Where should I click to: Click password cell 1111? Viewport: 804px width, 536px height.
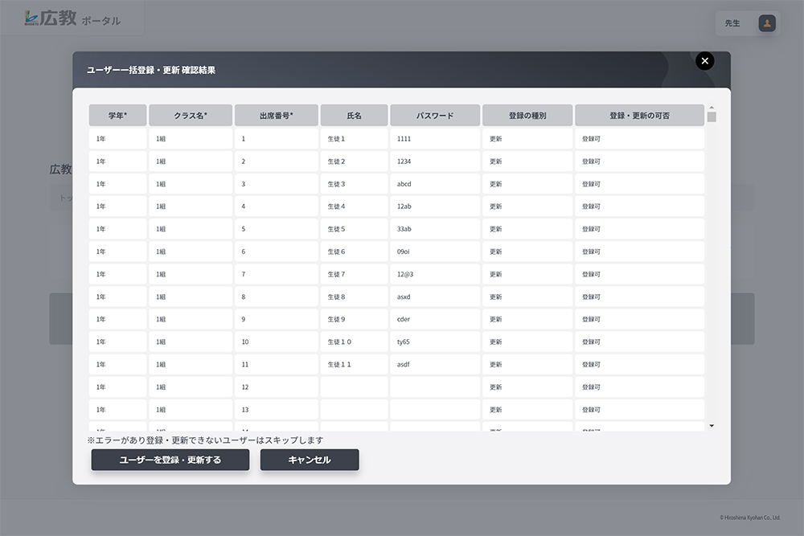pos(435,139)
